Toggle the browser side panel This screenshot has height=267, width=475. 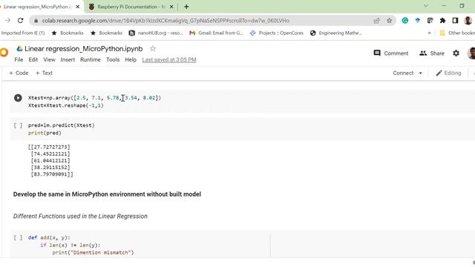[455, 21]
